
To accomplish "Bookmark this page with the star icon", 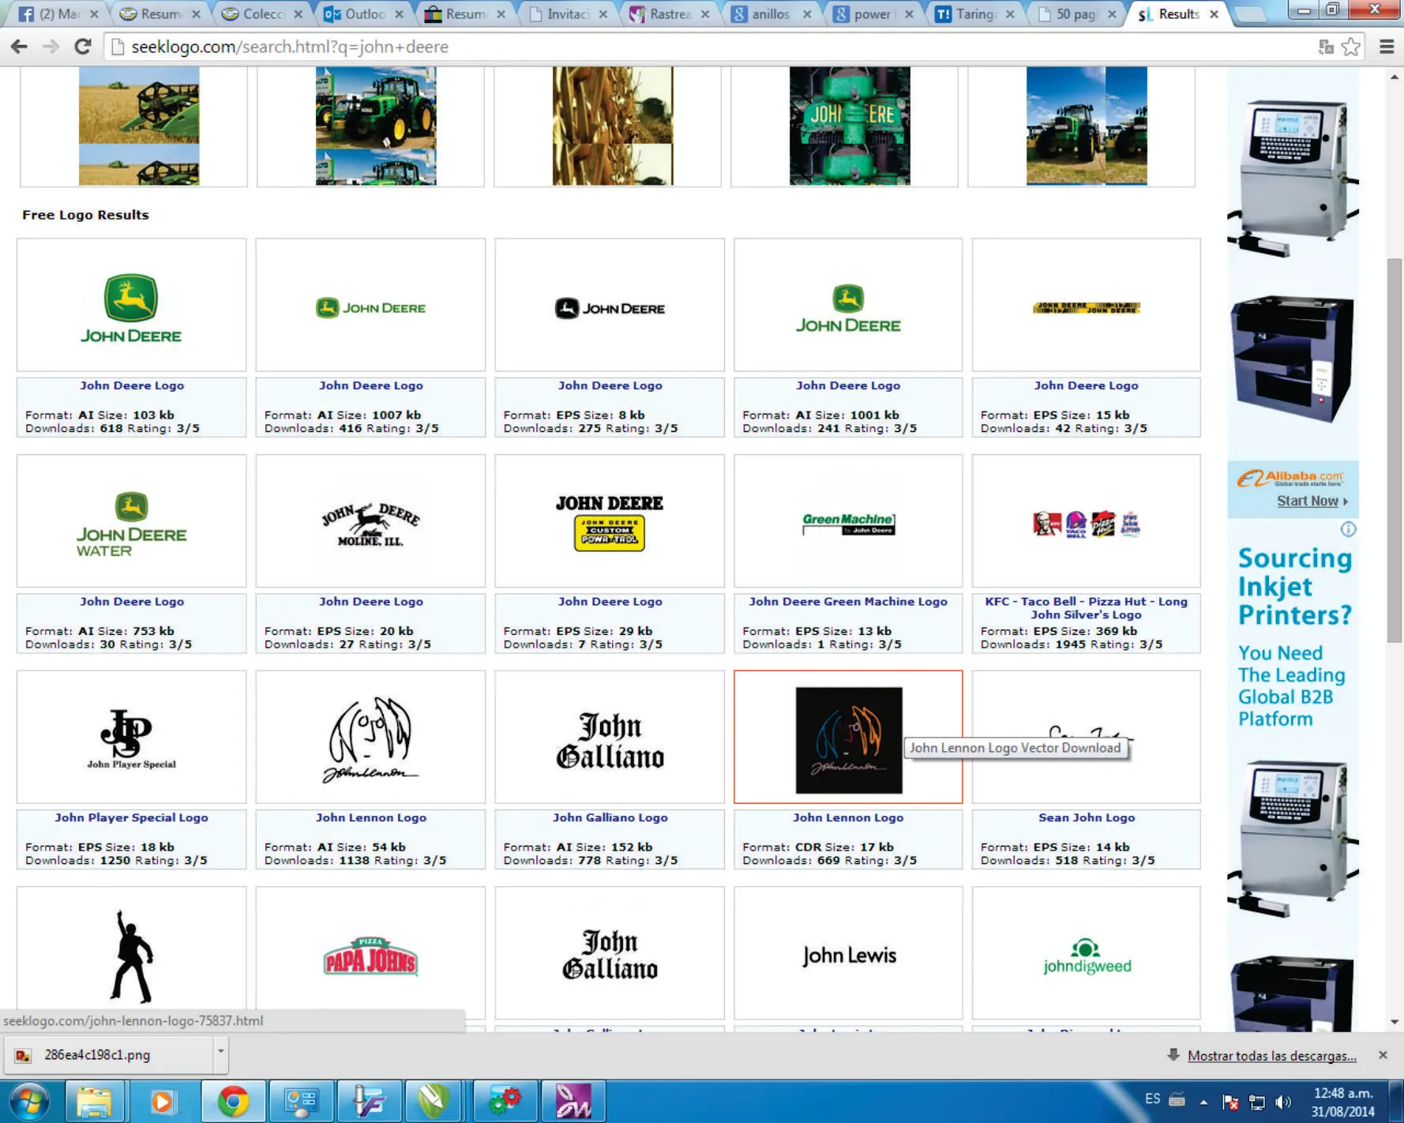I will click(x=1351, y=47).
